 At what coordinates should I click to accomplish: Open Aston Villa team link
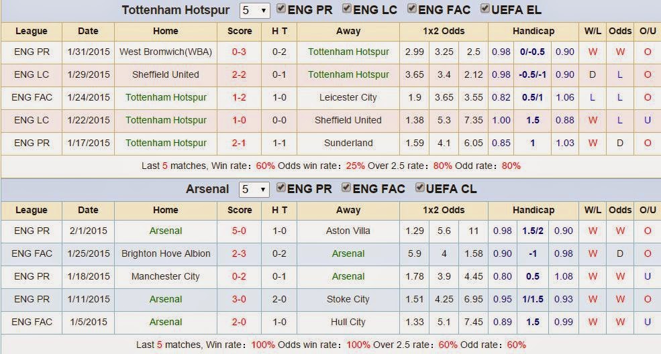(348, 231)
